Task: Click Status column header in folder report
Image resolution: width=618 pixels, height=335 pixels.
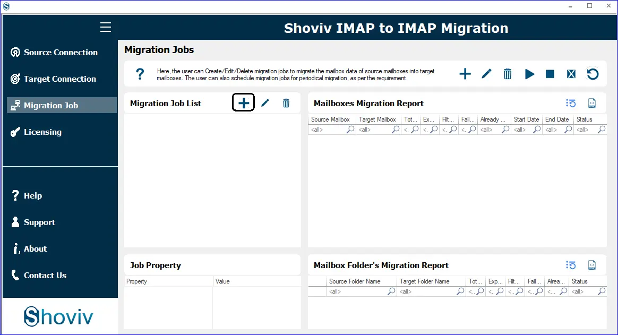Action: coord(588,281)
